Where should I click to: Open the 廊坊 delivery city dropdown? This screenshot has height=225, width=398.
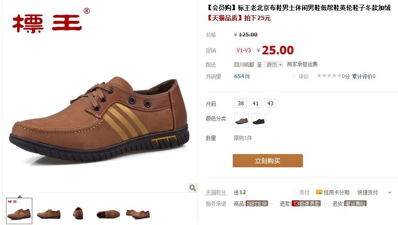pos(273,65)
